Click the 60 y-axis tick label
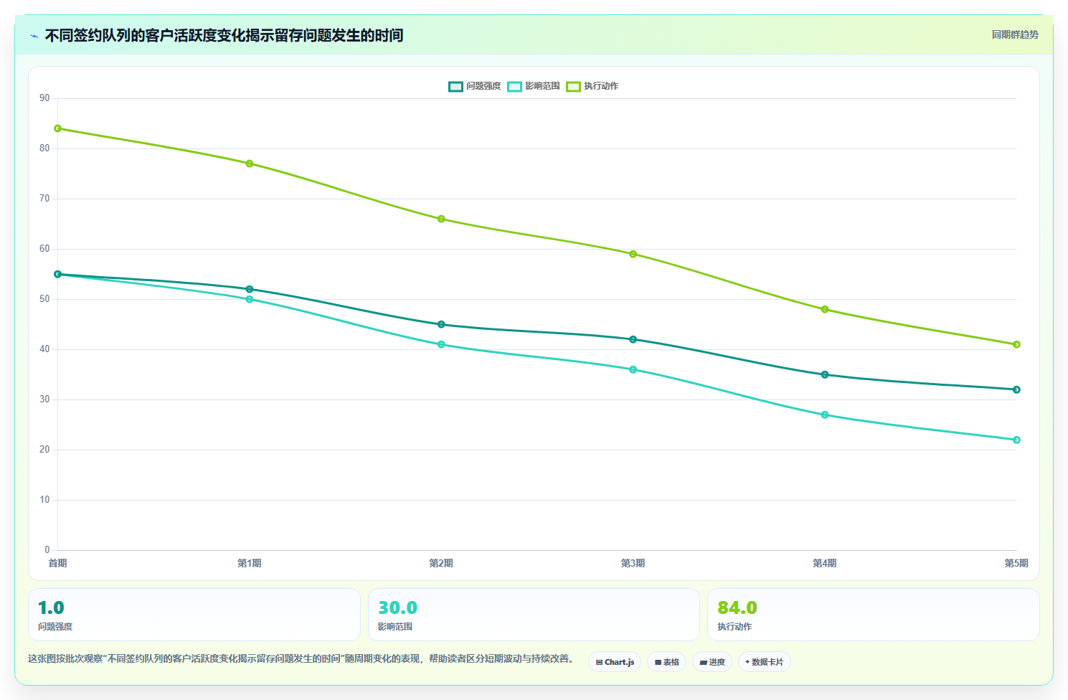 click(44, 249)
